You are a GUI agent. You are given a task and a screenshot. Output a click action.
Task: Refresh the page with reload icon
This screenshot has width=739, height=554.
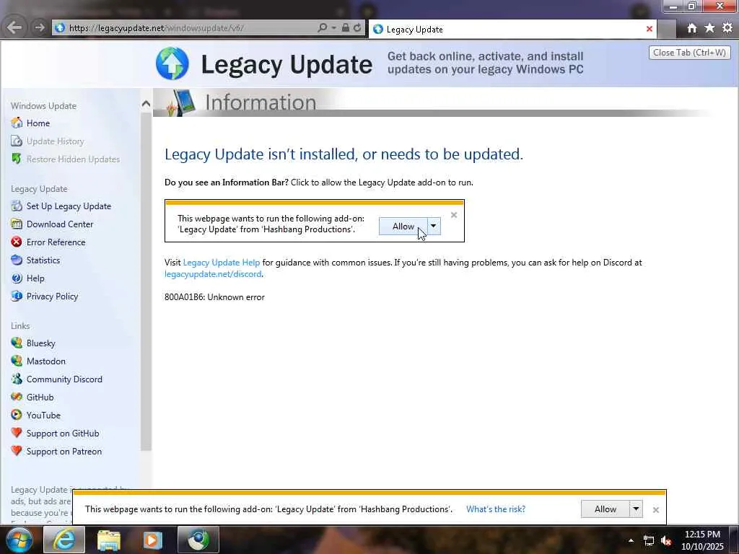click(358, 28)
